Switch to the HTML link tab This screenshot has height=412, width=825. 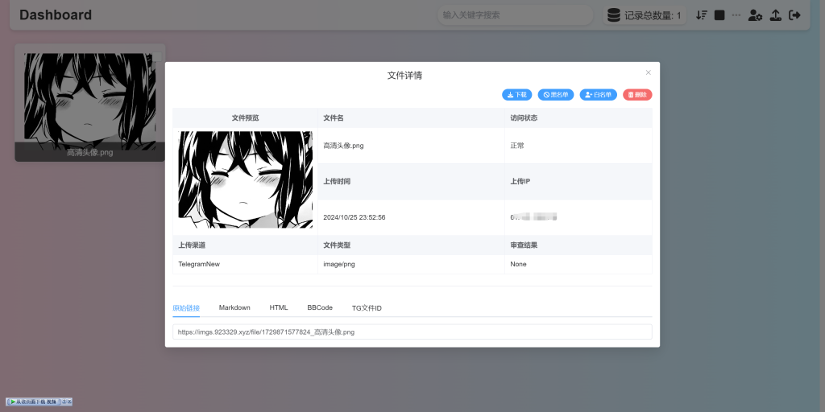tap(279, 308)
